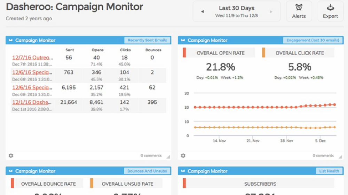Click the Created 2 years ago text

[x=29, y=19]
